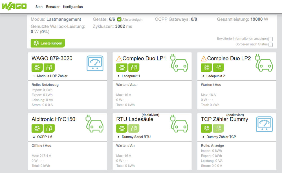
Task: Click the warning icon beside Compleo Duo LP1
Action: click(x=119, y=59)
